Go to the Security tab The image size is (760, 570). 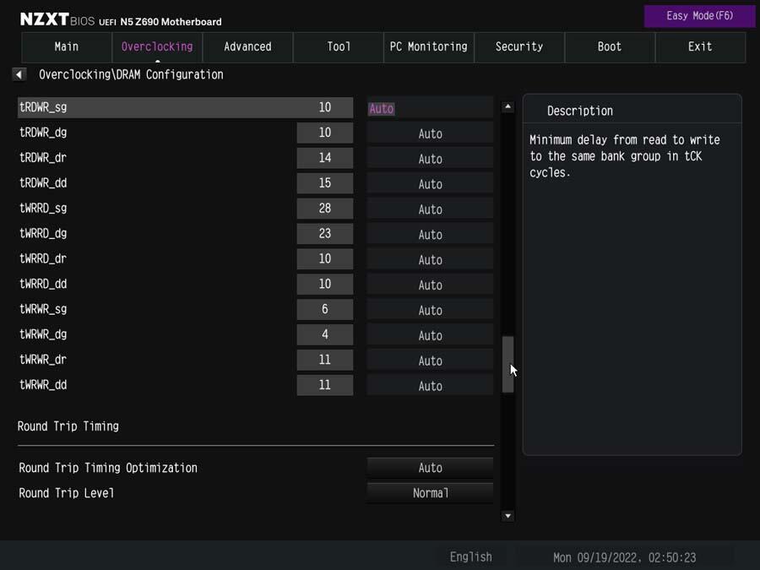tap(519, 47)
